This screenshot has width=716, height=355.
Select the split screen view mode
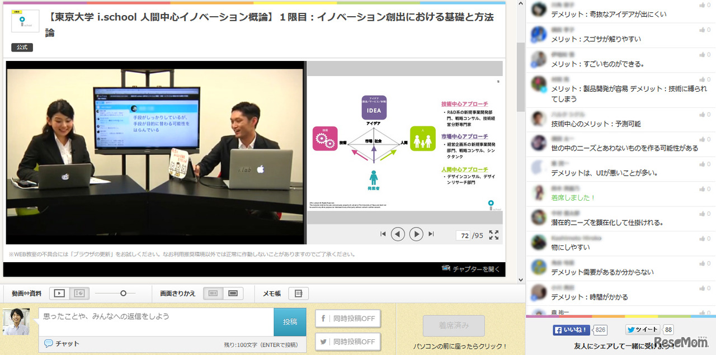213,293
